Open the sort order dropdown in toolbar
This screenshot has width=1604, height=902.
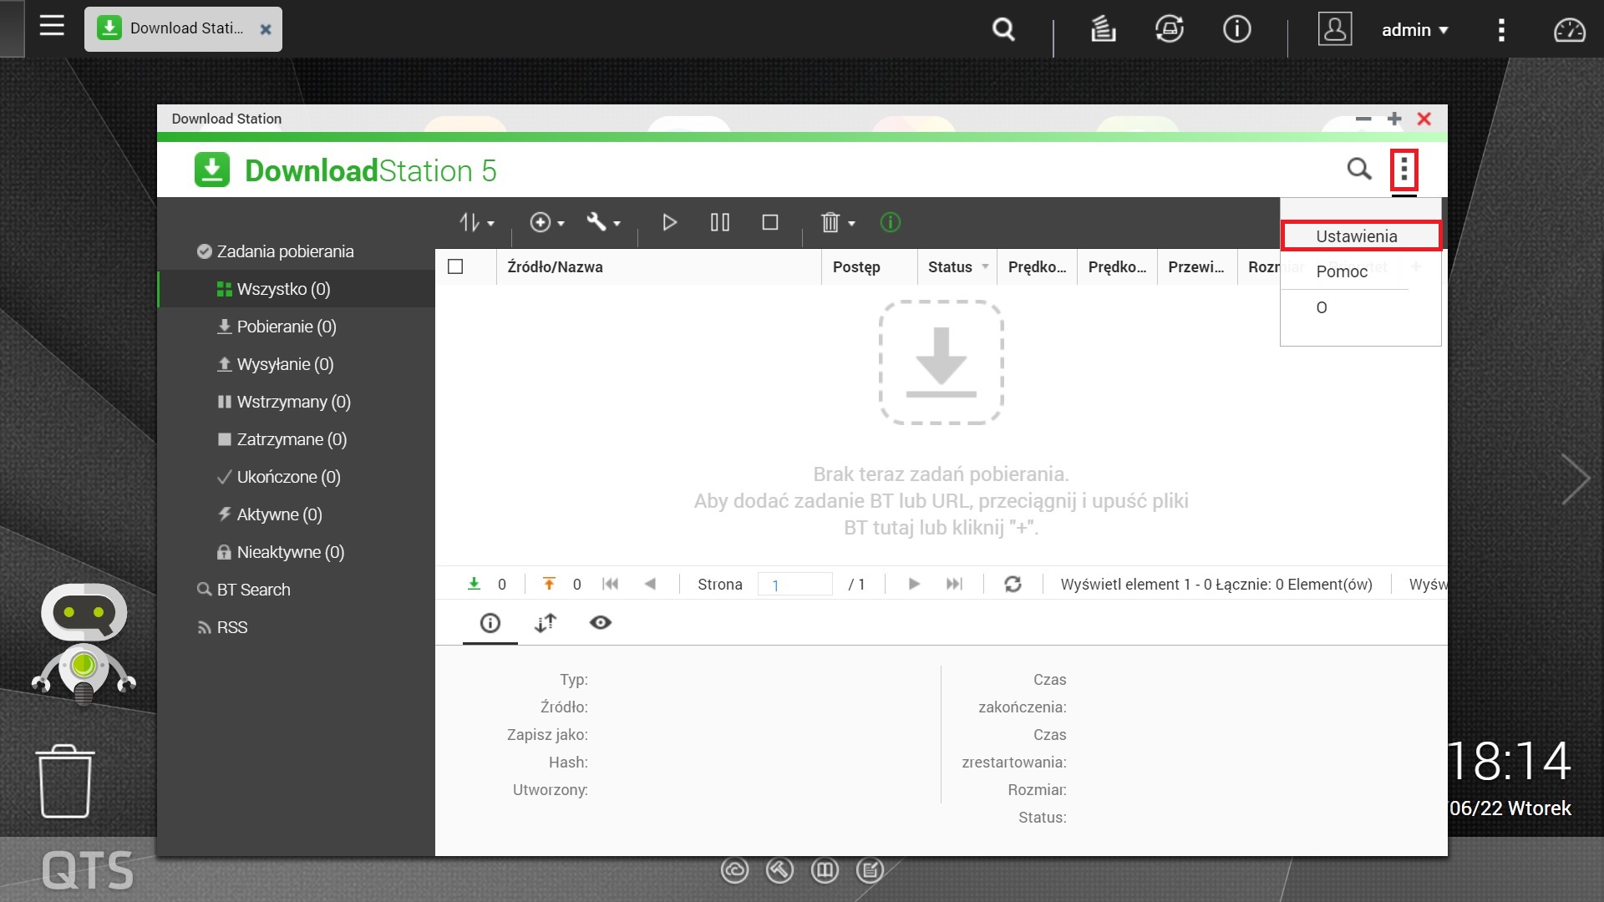pyautogui.click(x=476, y=222)
